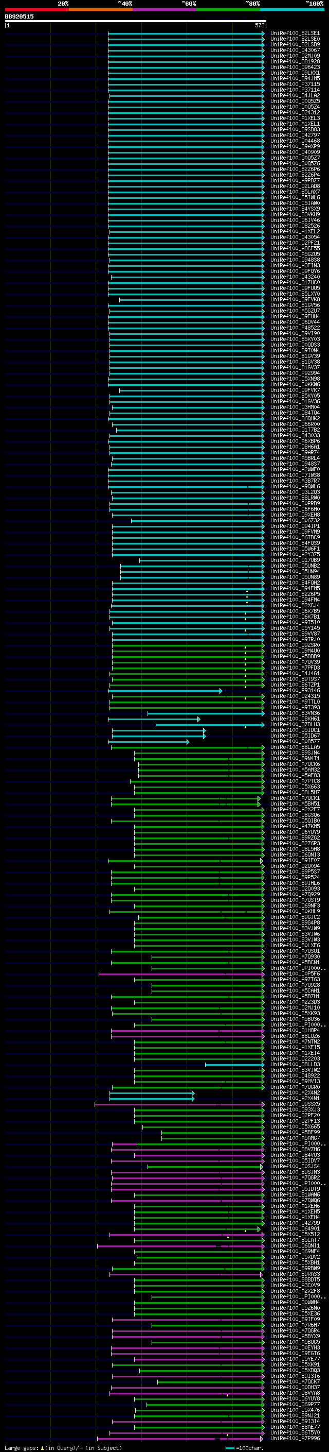Click the UniRef100_A2X2F7 label
This screenshot has height=1452, width=329.
[x=295, y=809]
